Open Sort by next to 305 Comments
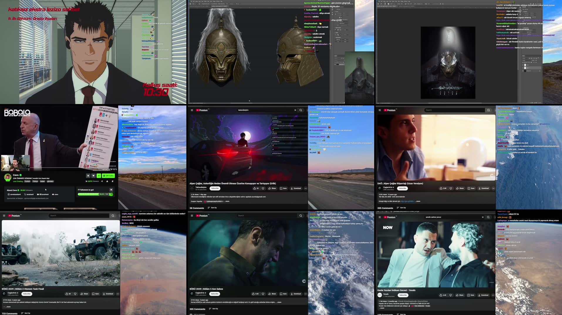The image size is (562, 315). [x=213, y=309]
